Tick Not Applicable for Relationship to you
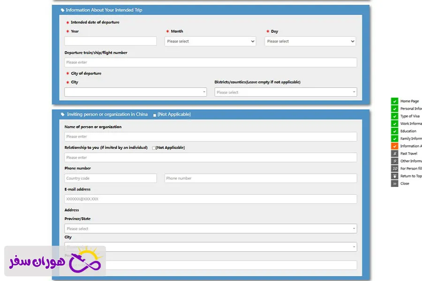The image size is (422, 281). (x=154, y=148)
